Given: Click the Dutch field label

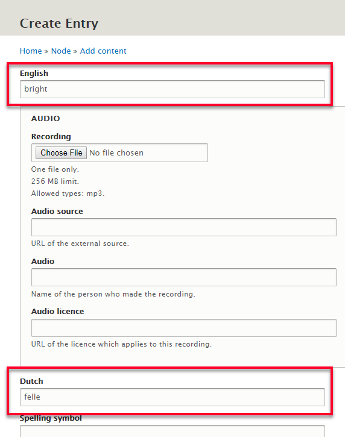Looking at the screenshot, I should (31, 382).
